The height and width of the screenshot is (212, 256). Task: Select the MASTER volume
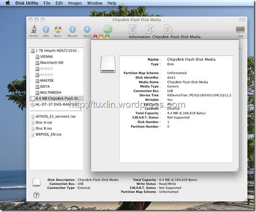(57, 80)
